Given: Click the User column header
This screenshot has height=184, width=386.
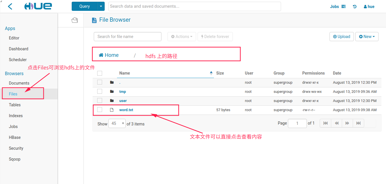Looking at the screenshot, I should point(249,73).
